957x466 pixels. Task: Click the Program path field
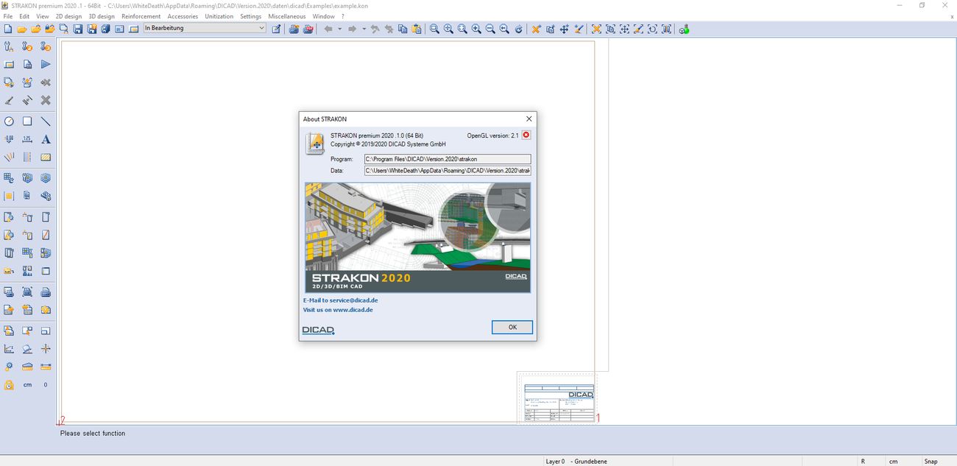448,159
